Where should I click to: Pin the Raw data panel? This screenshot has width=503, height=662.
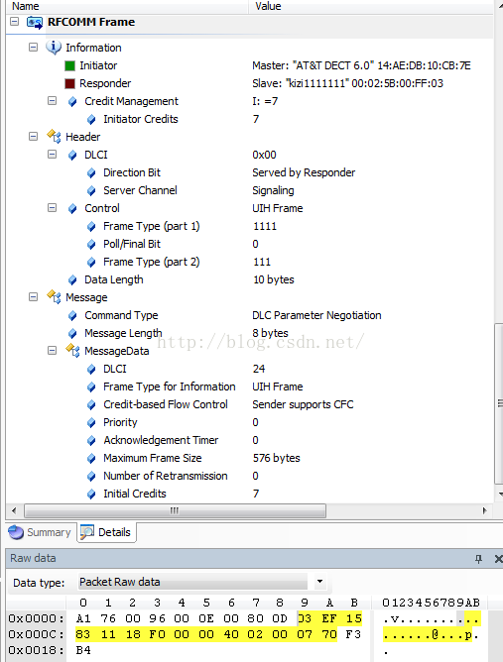(x=478, y=559)
